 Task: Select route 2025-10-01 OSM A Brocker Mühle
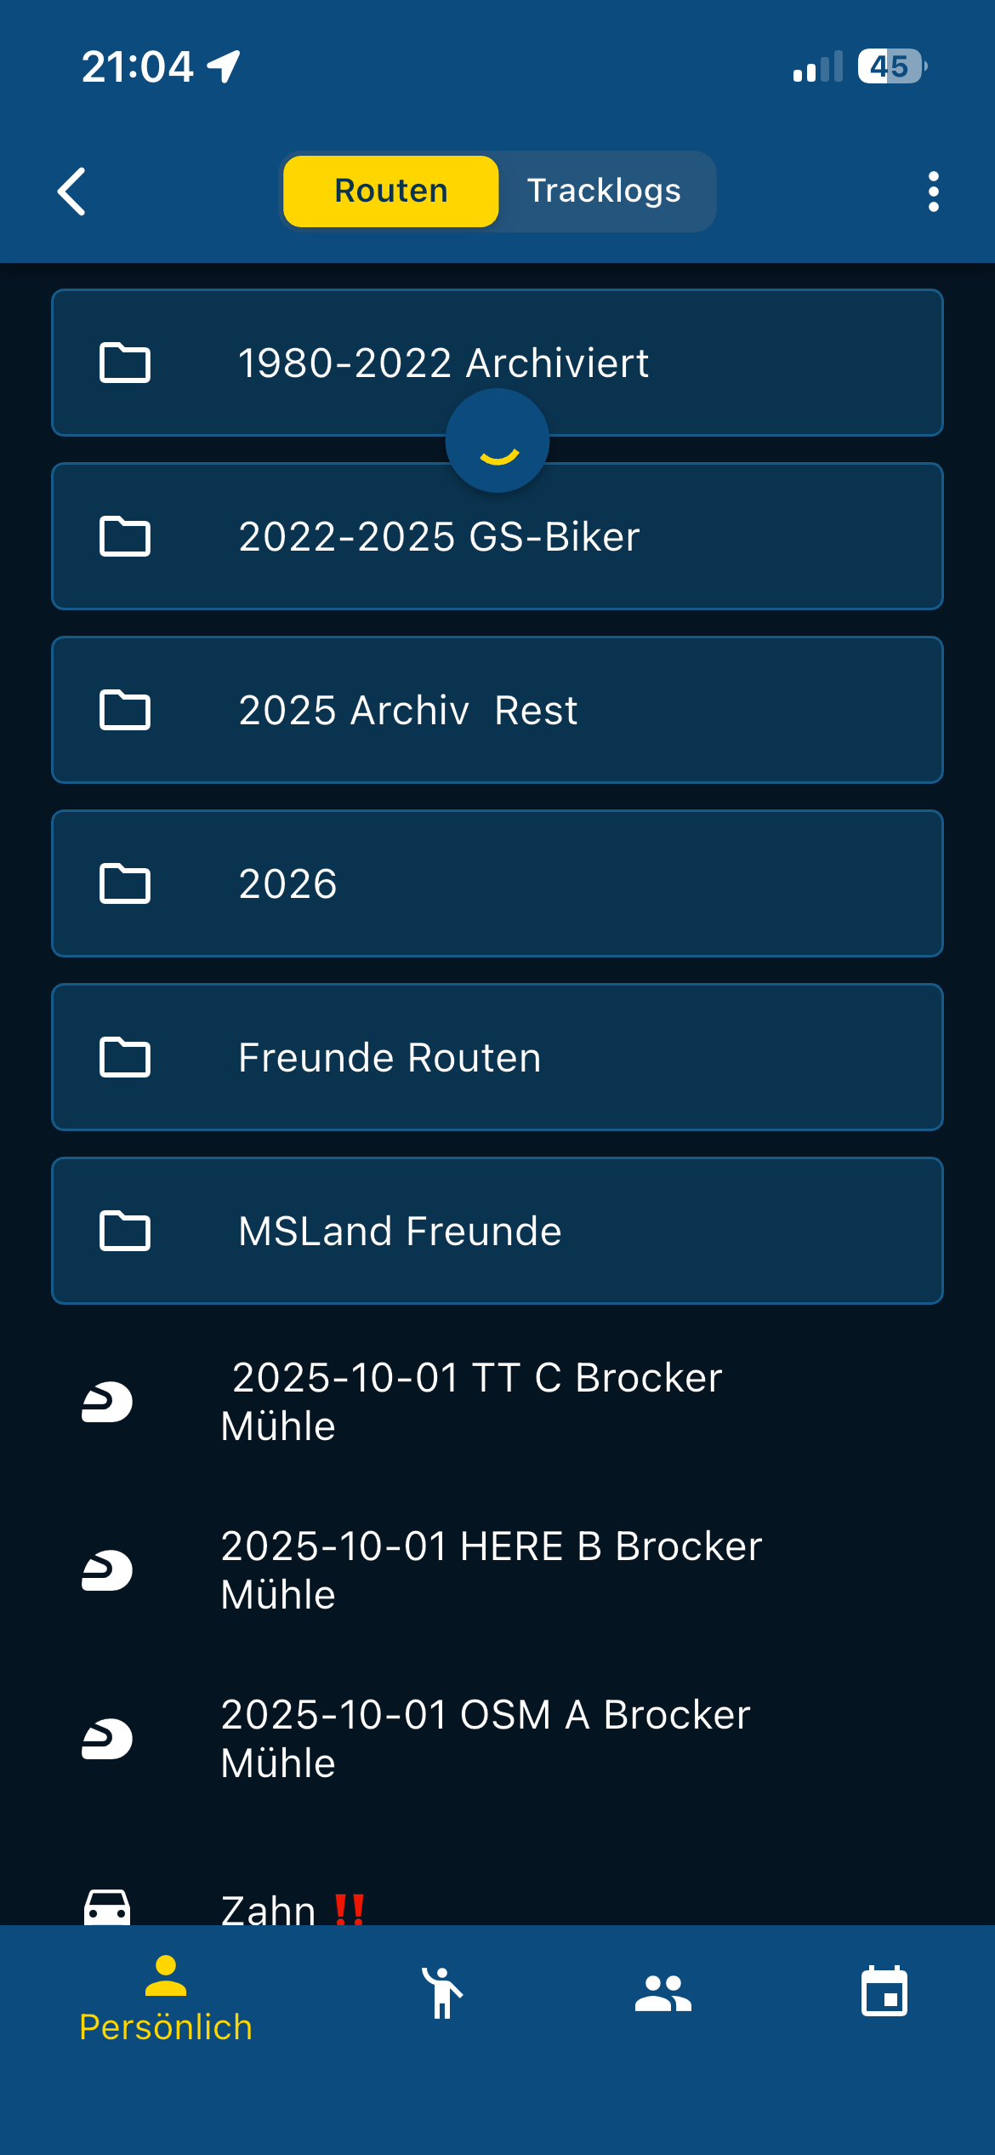[485, 1739]
